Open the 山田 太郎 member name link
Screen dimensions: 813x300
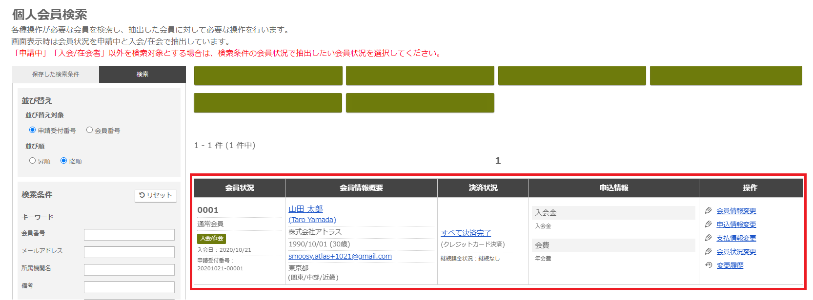coord(305,209)
